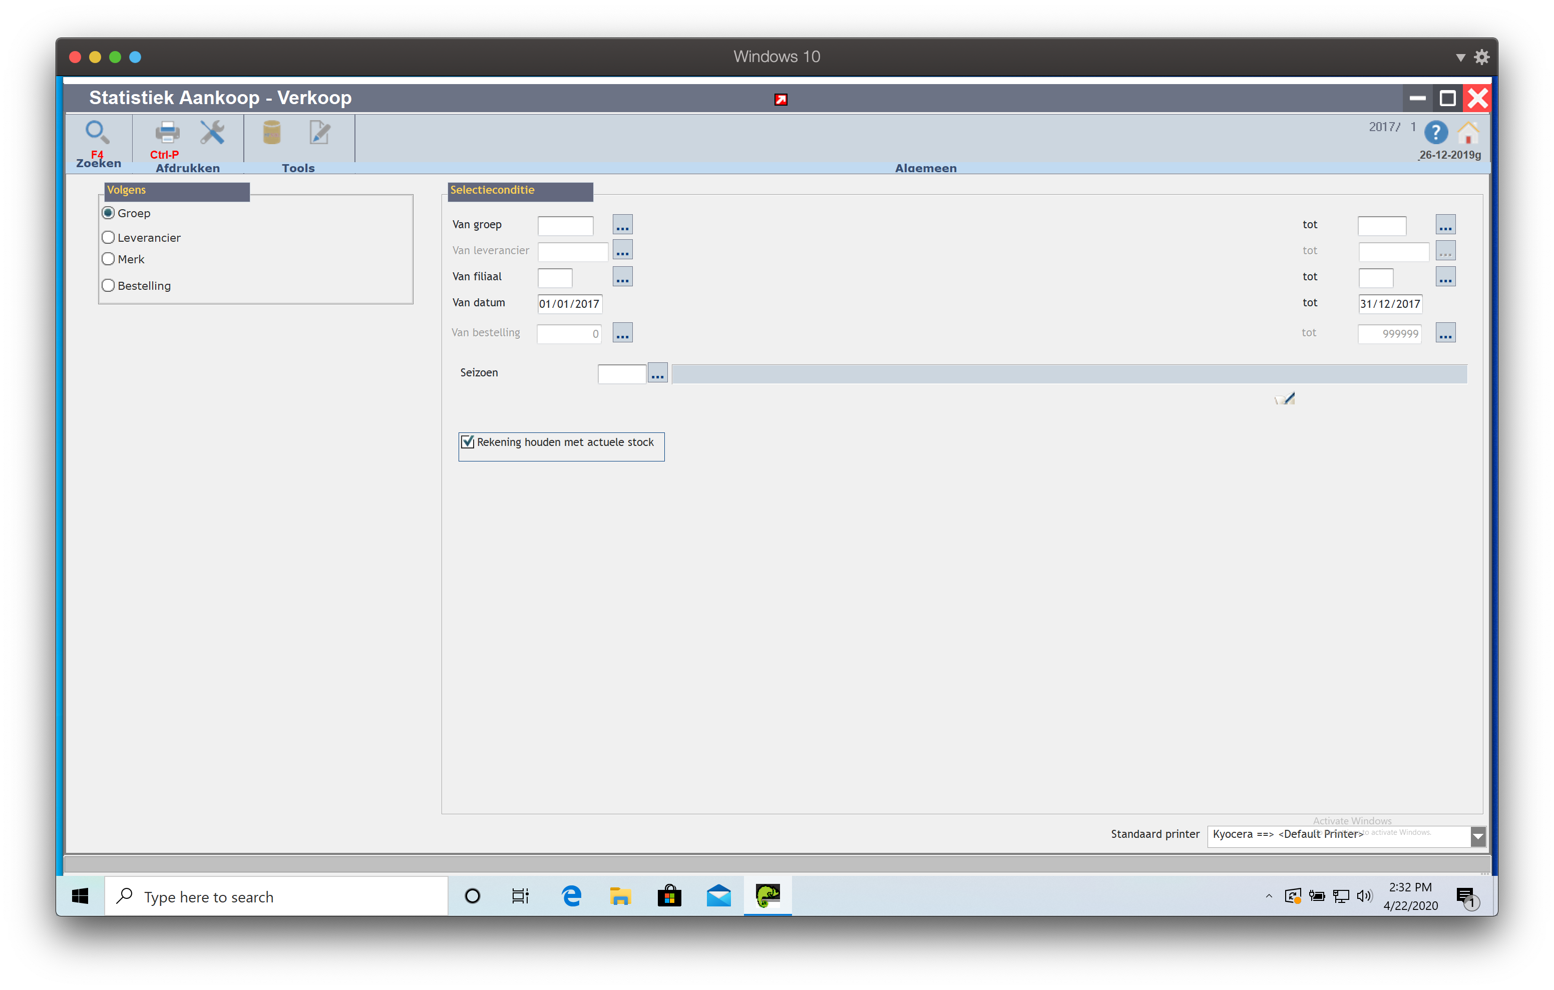Screen dimensions: 1554x990
Task: Open the Seizoen lookup button
Action: click(x=657, y=373)
